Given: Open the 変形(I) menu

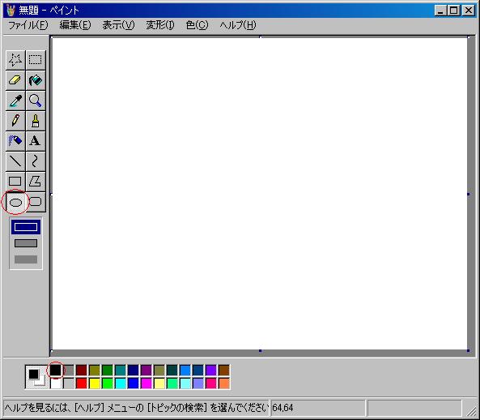Looking at the screenshot, I should 160,25.
